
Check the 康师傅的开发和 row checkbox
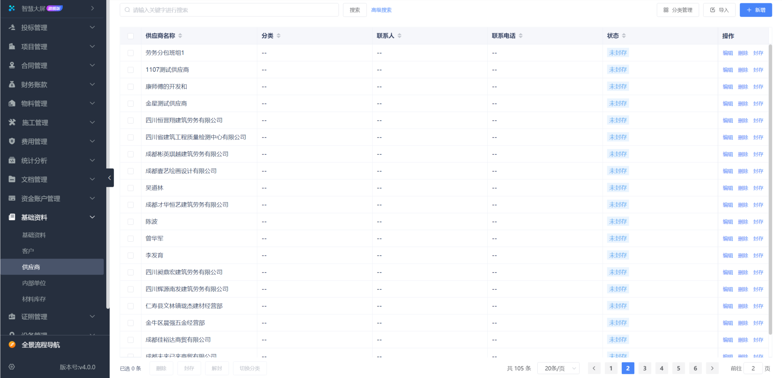click(131, 86)
